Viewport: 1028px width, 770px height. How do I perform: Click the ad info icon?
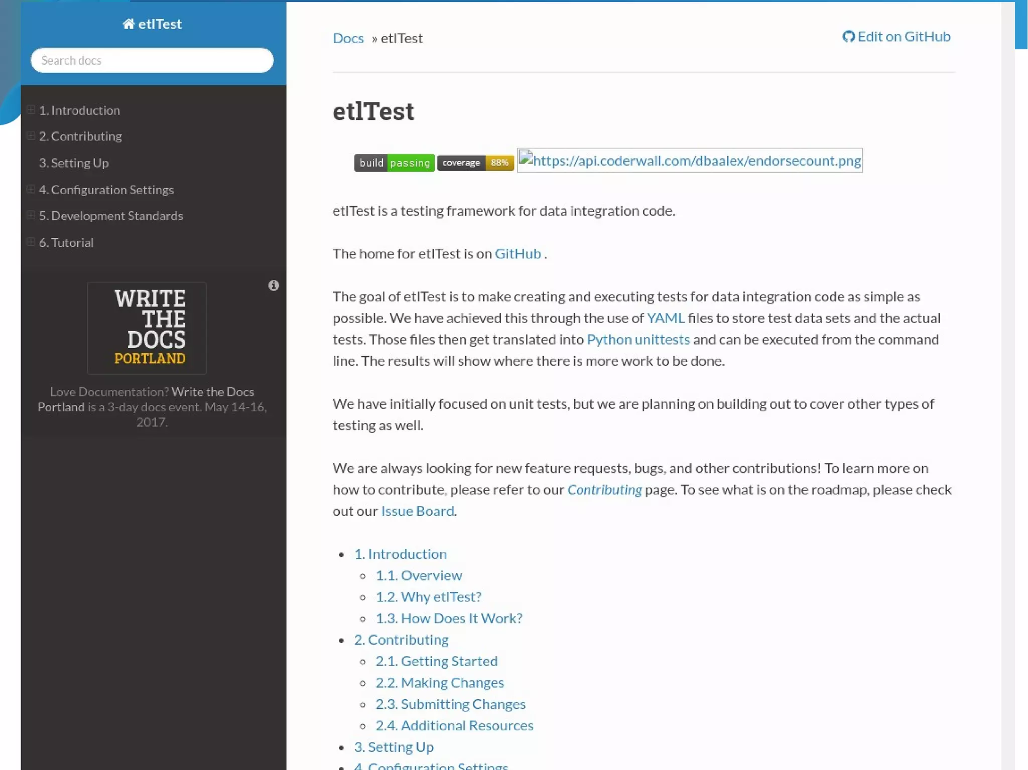[274, 285]
